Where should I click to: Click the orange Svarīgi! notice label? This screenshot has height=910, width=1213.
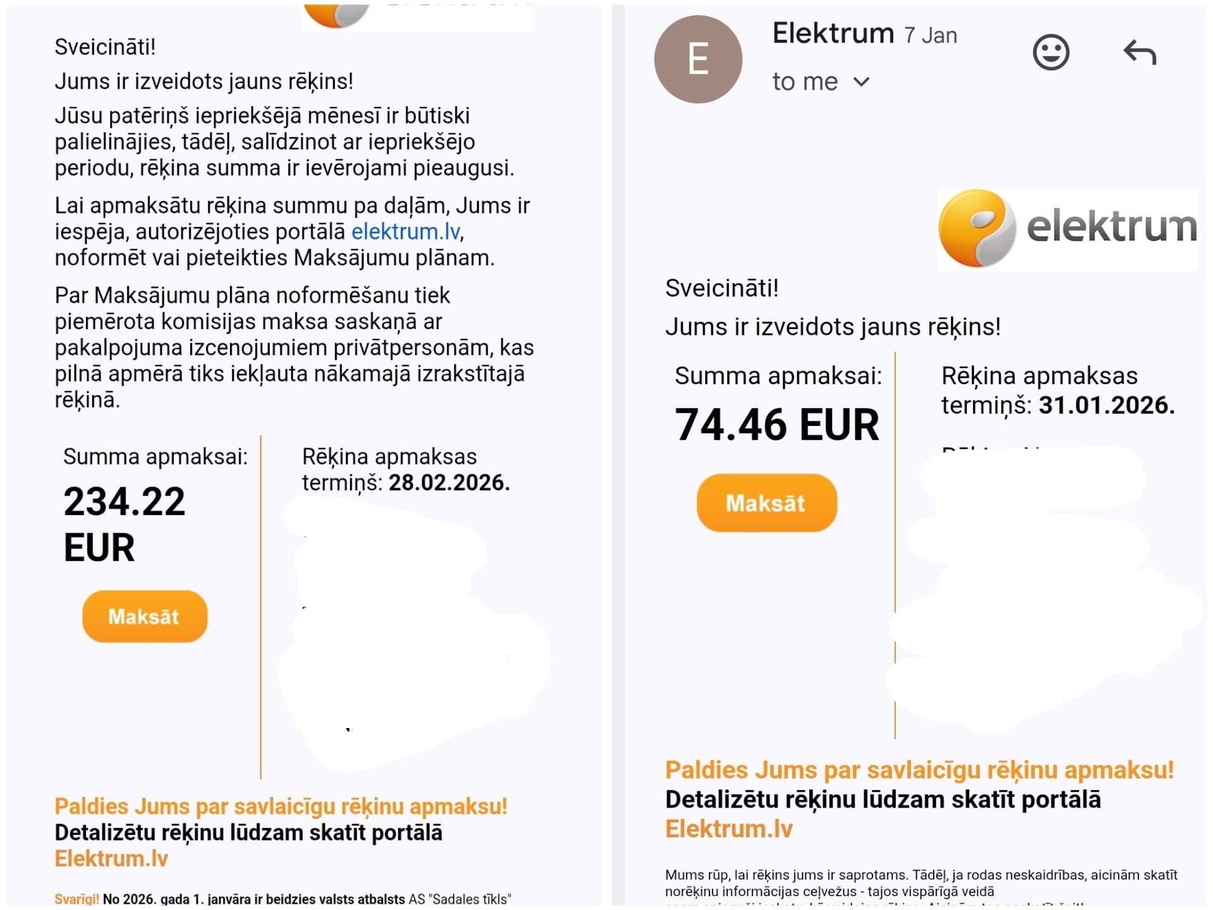click(76, 899)
